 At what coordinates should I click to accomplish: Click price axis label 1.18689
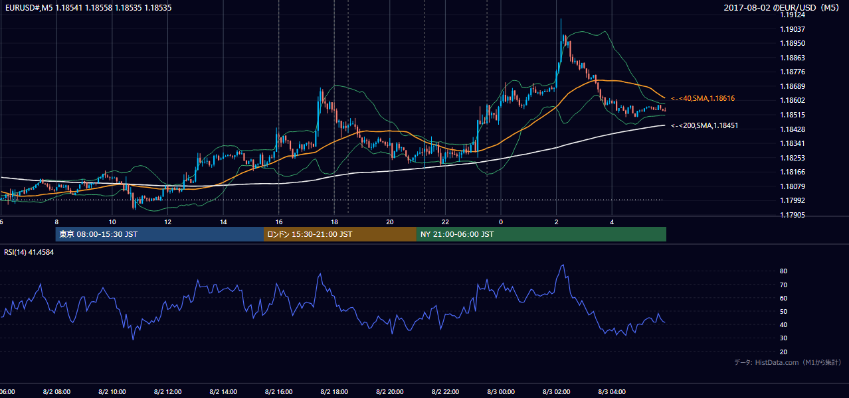[792, 86]
